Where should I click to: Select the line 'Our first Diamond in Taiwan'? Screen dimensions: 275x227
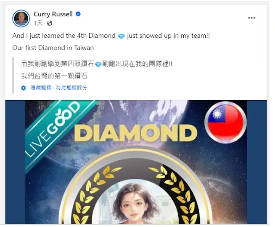click(53, 47)
